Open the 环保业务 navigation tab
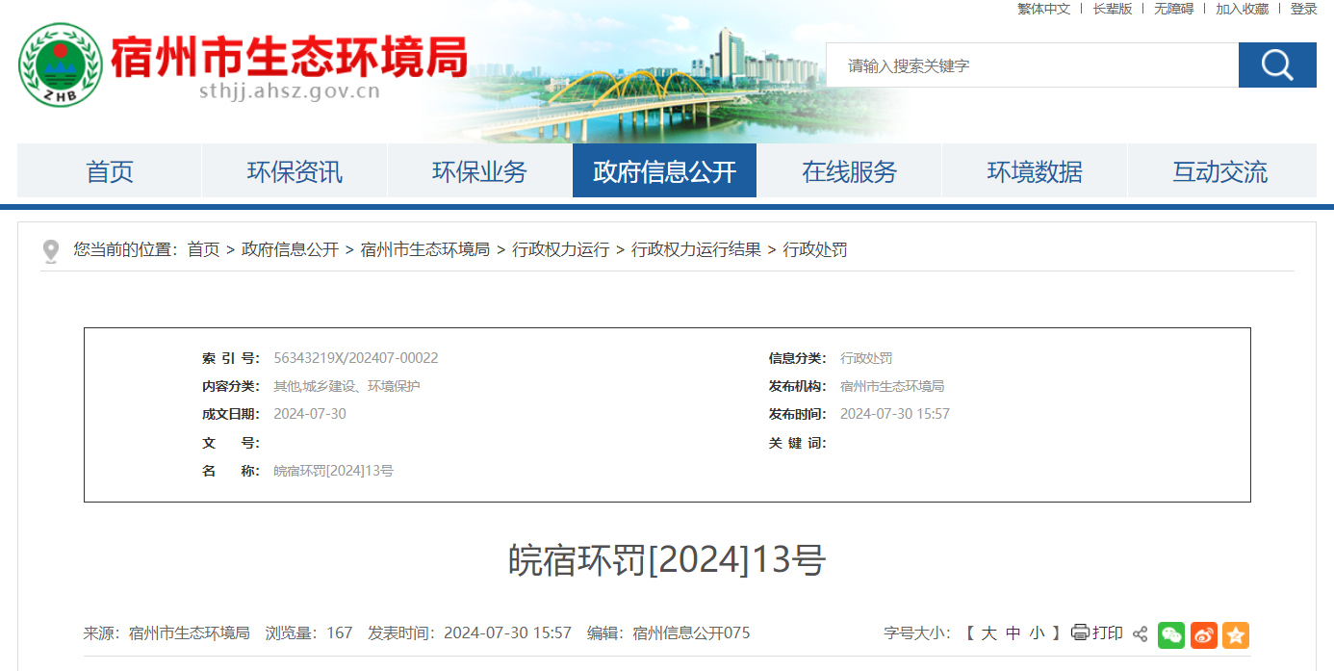This screenshot has height=671, width=1334. coord(479,171)
